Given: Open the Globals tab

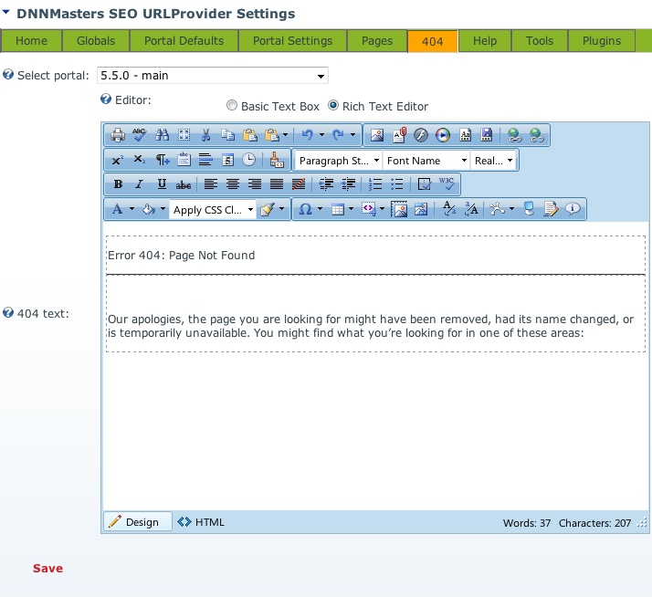Looking at the screenshot, I should click(x=96, y=41).
